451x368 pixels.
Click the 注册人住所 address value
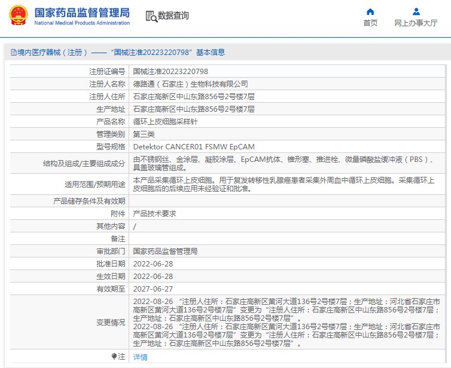[x=194, y=97]
